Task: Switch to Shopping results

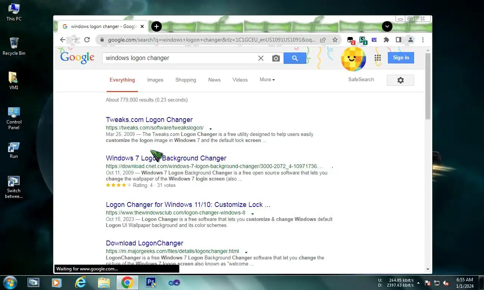Action: click(x=186, y=80)
